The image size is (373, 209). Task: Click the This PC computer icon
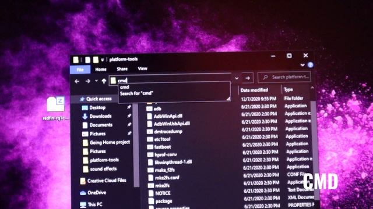pos(83,205)
